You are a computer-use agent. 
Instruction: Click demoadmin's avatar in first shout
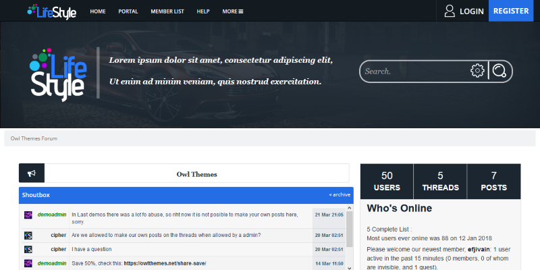coord(28,215)
